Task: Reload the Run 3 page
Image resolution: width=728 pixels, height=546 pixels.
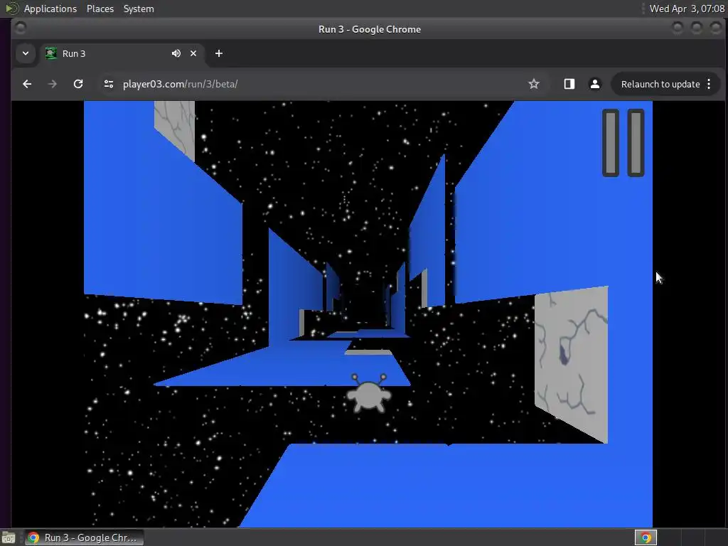Action: pos(78,84)
